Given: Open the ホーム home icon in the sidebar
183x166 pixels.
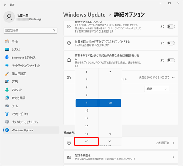Looking at the screenshot, I should coord(7,41).
